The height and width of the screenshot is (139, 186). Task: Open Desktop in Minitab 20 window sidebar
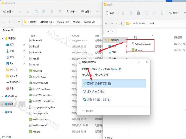tap(12, 44)
